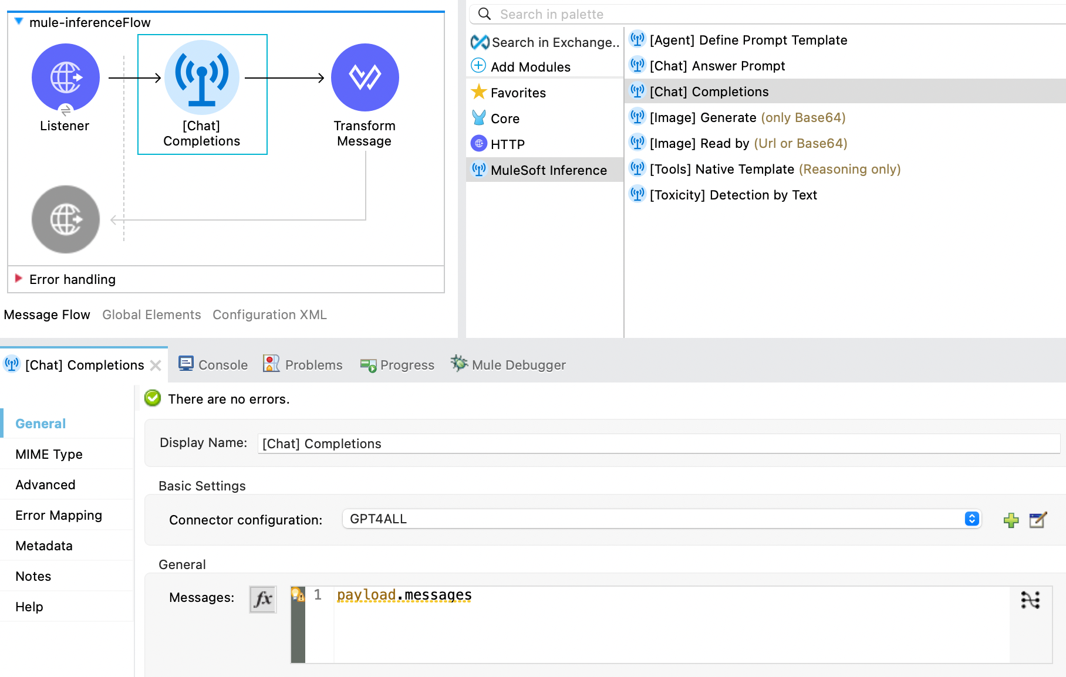
Task: Open the Connector configuration dropdown
Action: click(662, 519)
